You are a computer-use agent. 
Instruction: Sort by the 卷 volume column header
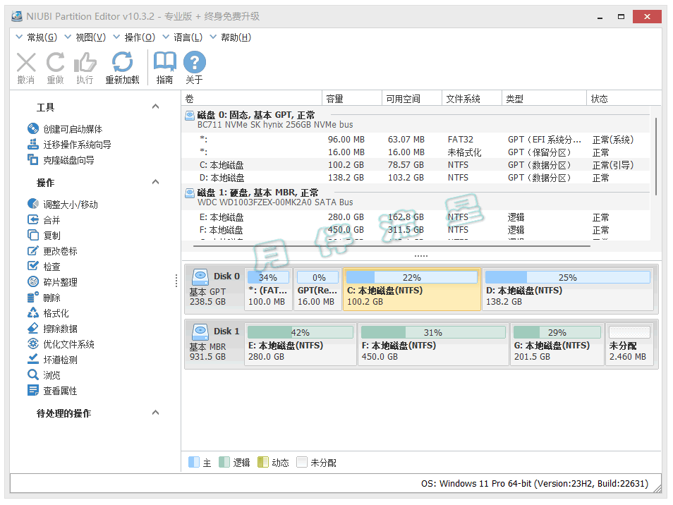tap(252, 99)
